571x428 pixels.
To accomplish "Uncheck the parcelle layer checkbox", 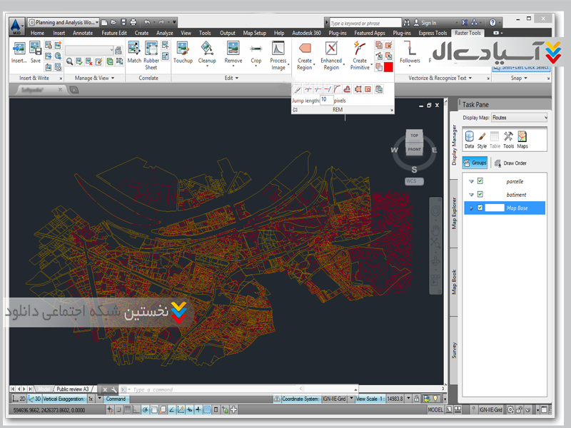I will pos(480,181).
